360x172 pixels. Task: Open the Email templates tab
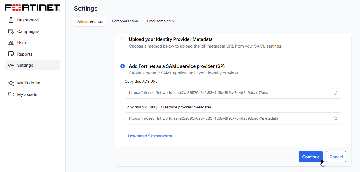tap(160, 21)
